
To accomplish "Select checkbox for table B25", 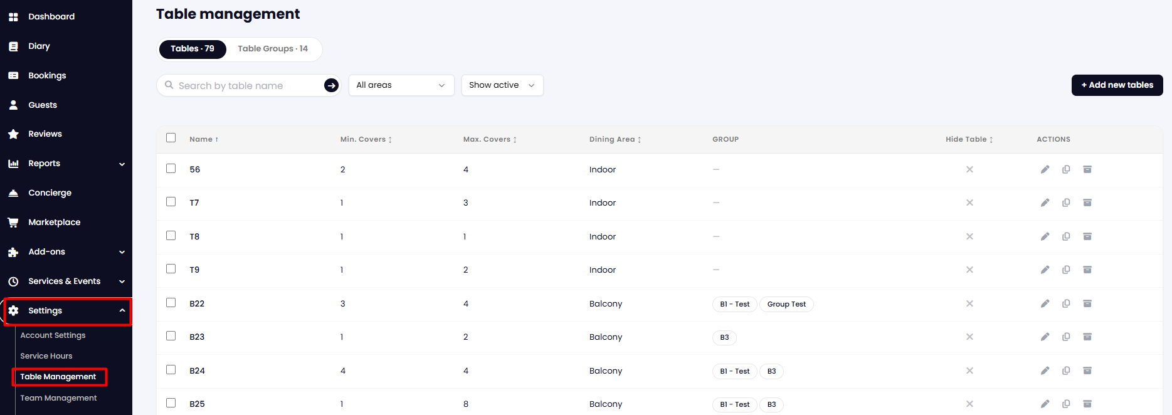I will [x=171, y=403].
